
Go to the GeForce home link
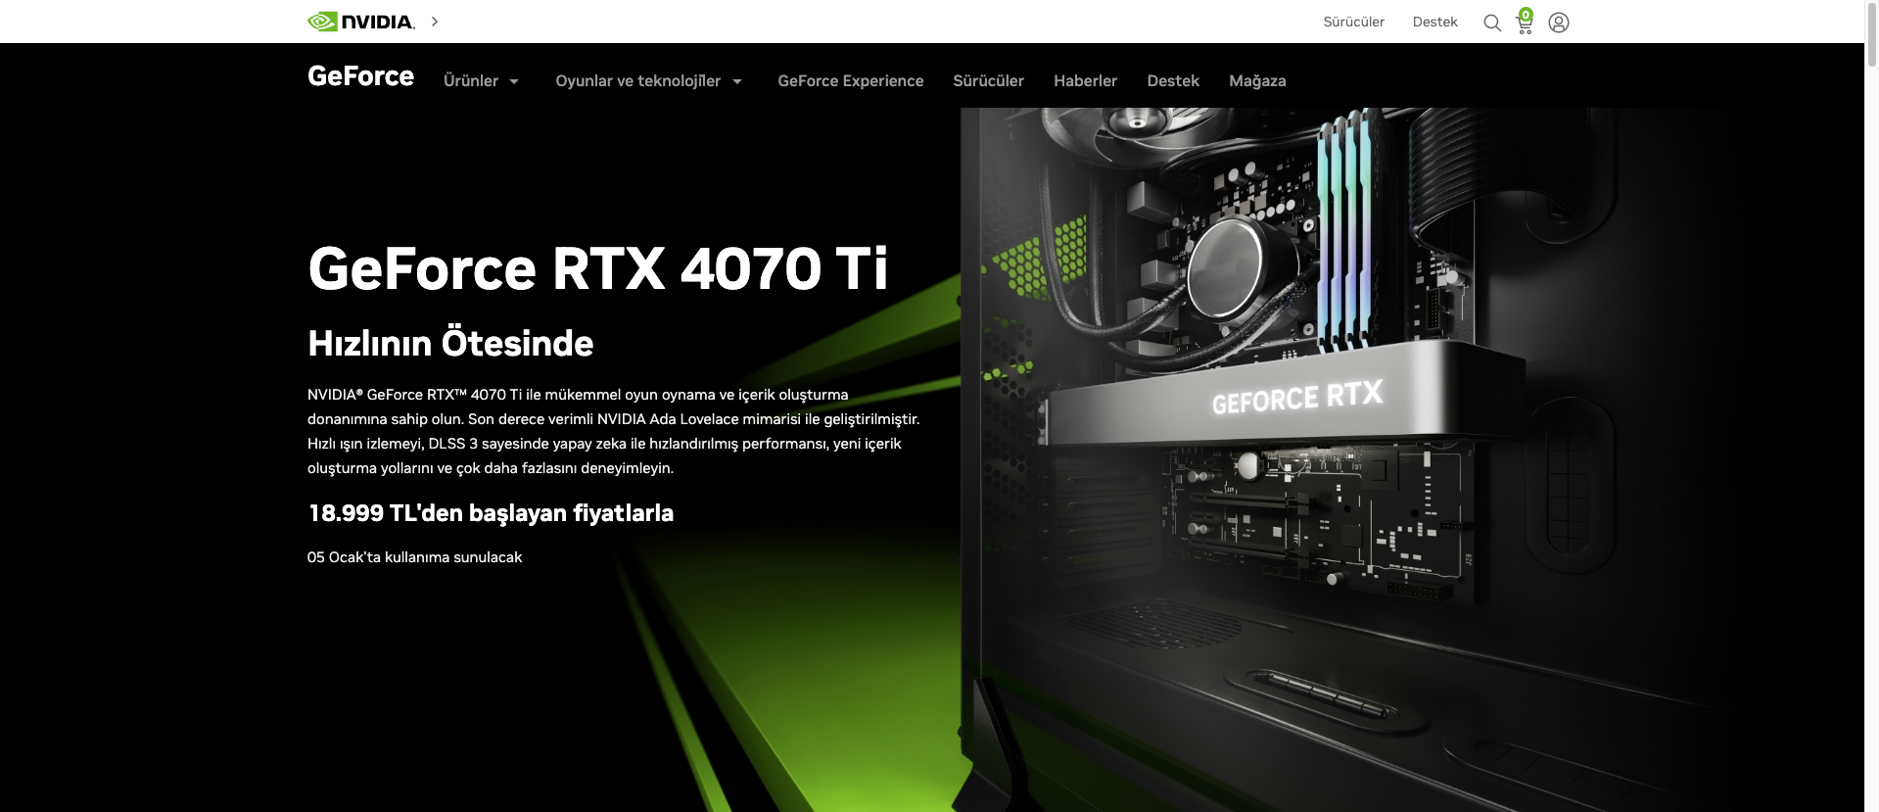pos(360,76)
